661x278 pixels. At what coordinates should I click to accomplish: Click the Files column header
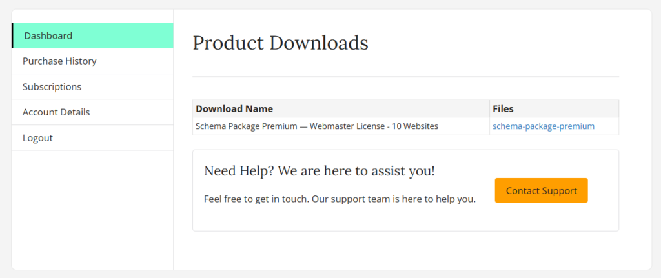point(503,109)
